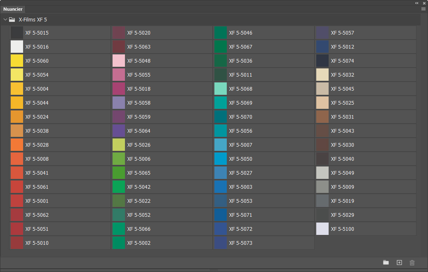Click the XF 5-5051 label

(37, 229)
